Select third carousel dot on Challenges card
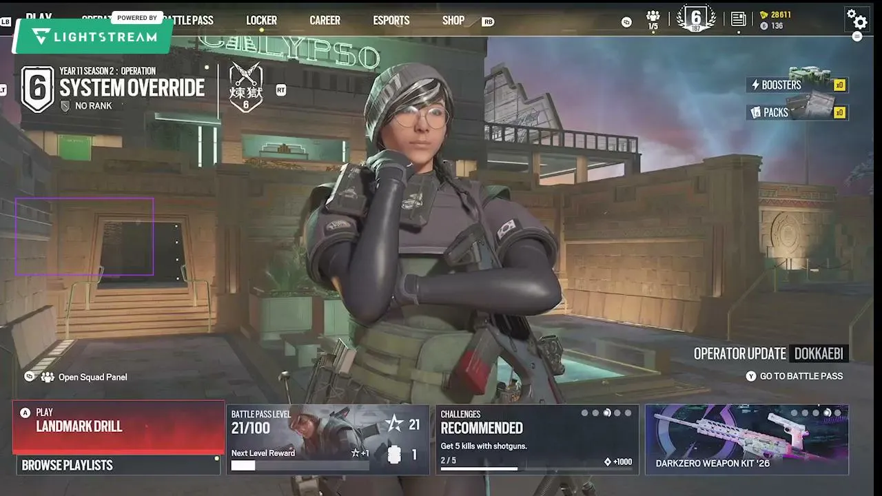This screenshot has height=496, width=882. (x=606, y=413)
